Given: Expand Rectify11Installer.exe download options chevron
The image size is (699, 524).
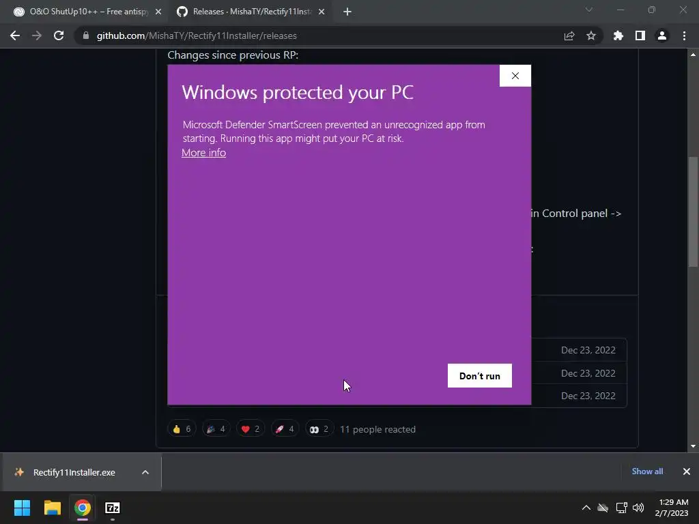Looking at the screenshot, I should click(x=145, y=472).
